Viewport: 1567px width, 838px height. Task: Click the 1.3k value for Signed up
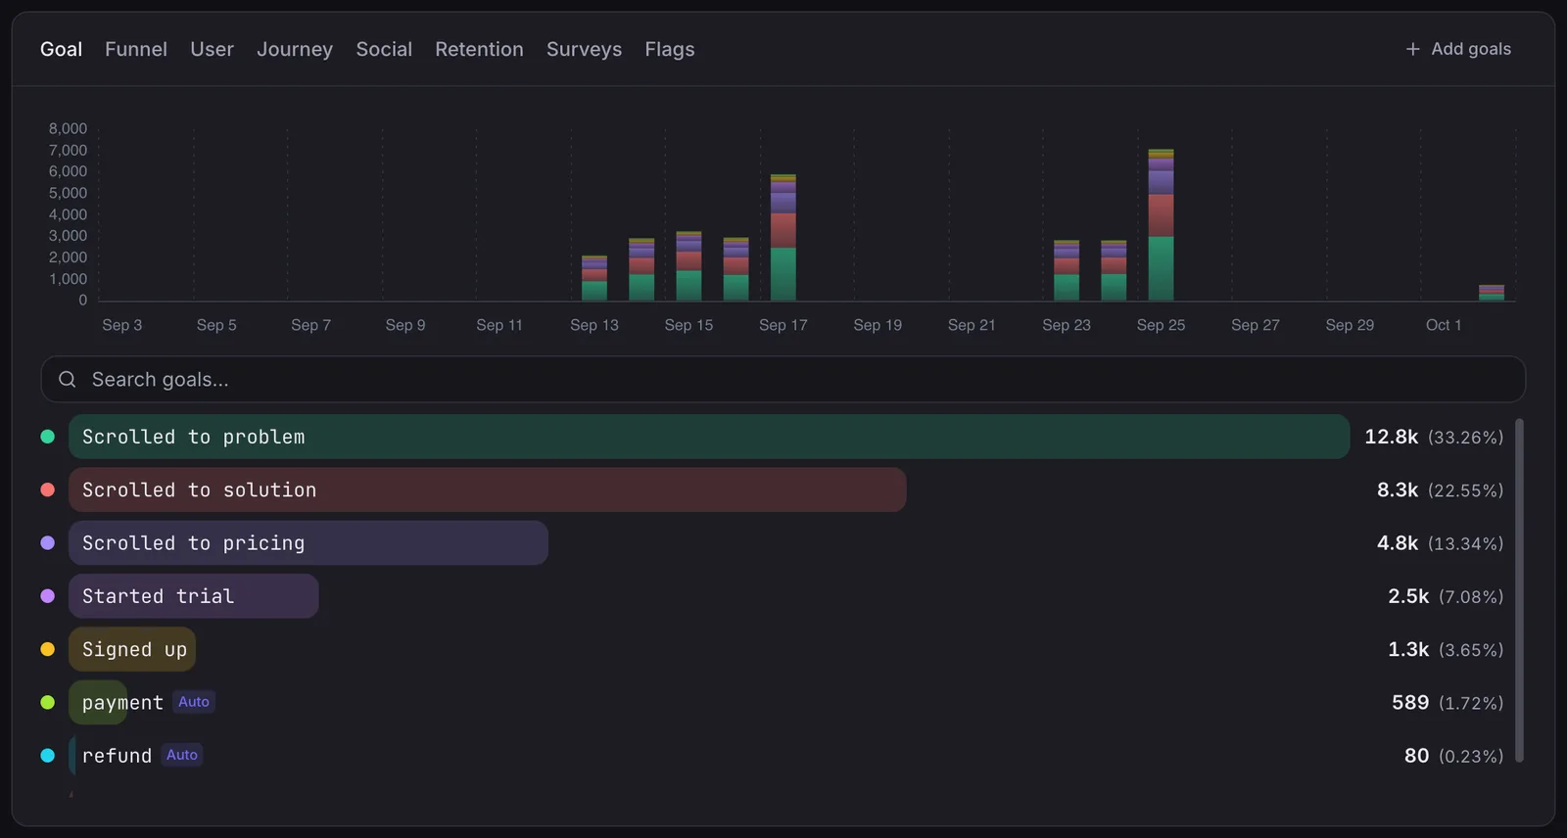1408,649
